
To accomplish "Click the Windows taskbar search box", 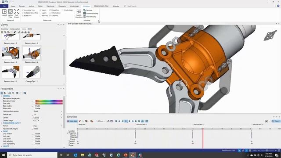I will pyautogui.click(x=32, y=155).
